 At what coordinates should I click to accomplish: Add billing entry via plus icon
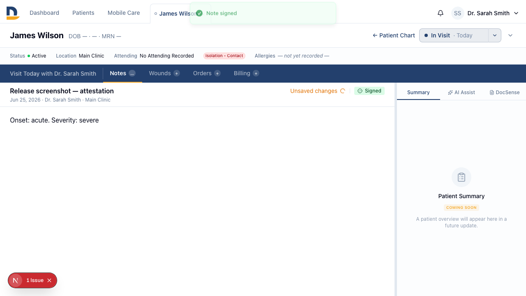point(256,73)
